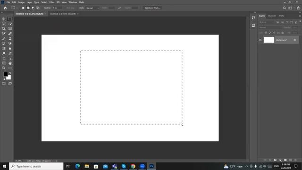Click the Select and Mask button
The height and width of the screenshot is (170, 302).
click(152, 8)
